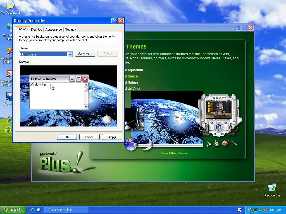The image size is (286, 214).
Task: Click the moon icon in the Sample preview
Action: (x=107, y=120)
